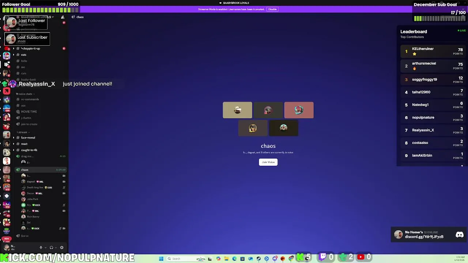468x263 pixels.
Task: Collapse the stream category
Action: (x=23, y=132)
